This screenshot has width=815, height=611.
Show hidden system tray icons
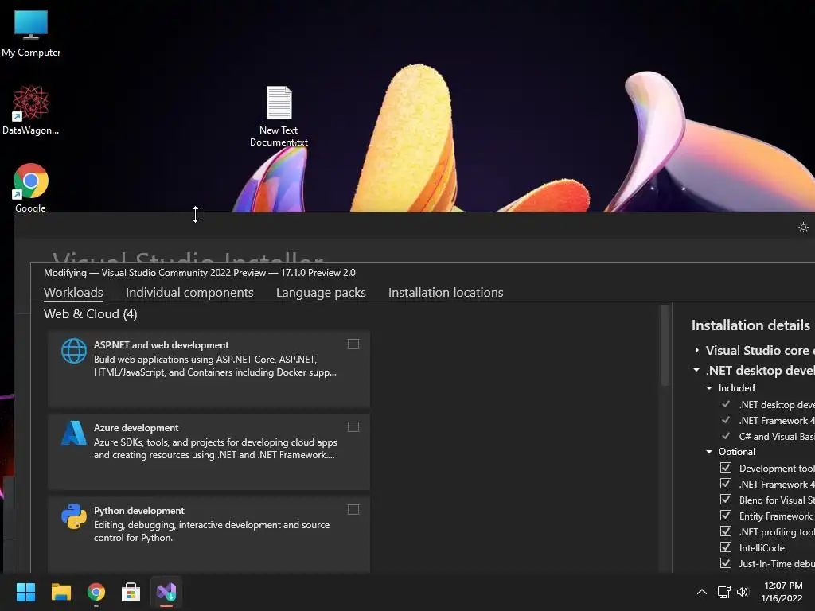702,592
